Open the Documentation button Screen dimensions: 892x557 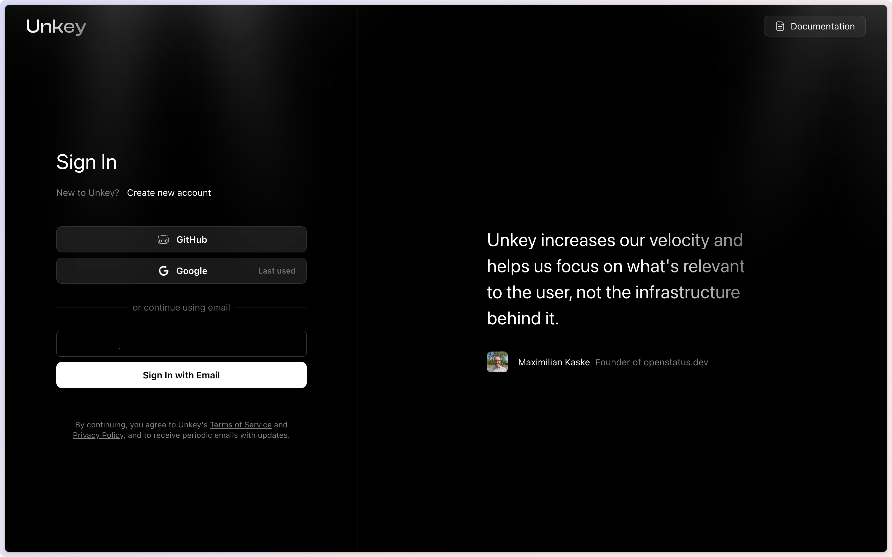pos(814,26)
